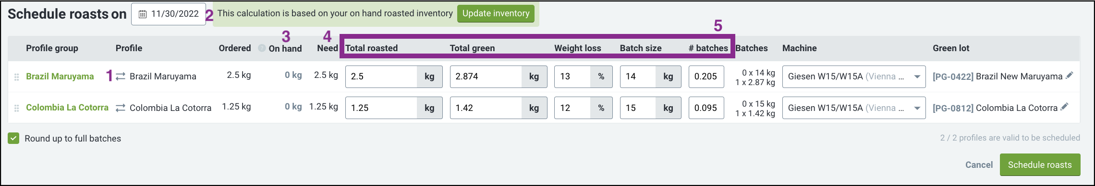
Task: Click info icon next to On hand
Action: tap(262, 48)
